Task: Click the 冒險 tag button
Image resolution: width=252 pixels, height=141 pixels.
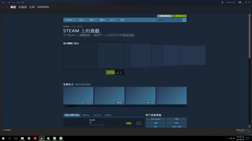Action: [x=176, y=123]
